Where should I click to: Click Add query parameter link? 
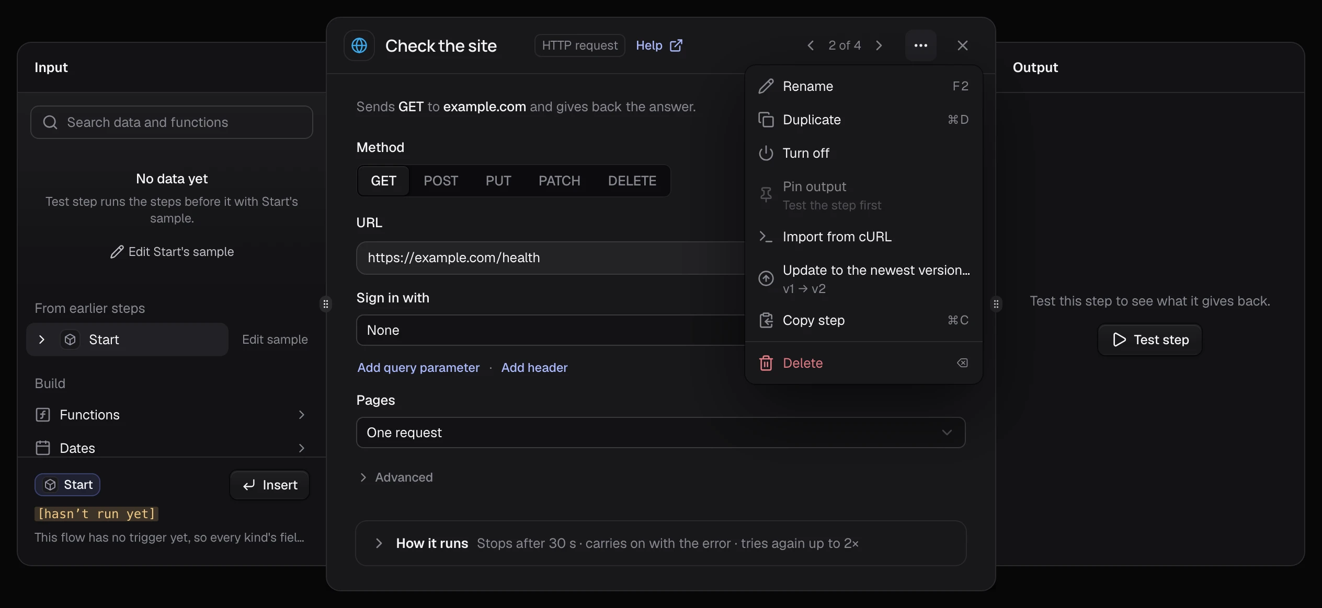coord(418,368)
